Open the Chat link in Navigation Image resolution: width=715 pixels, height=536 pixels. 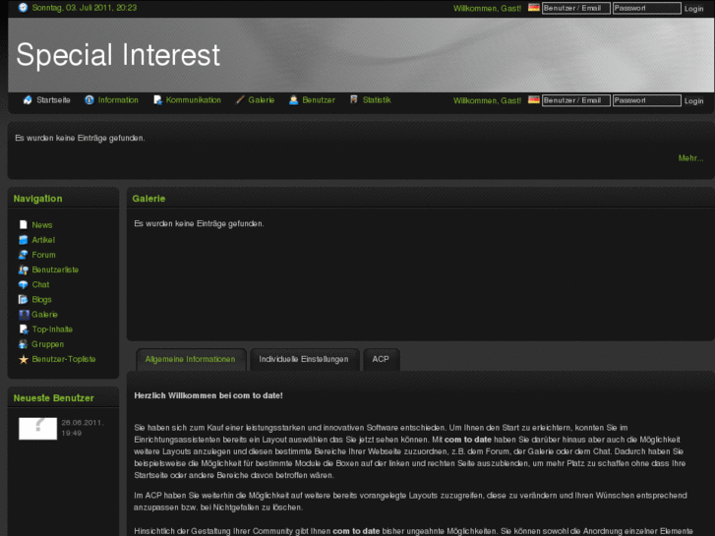[40, 284]
